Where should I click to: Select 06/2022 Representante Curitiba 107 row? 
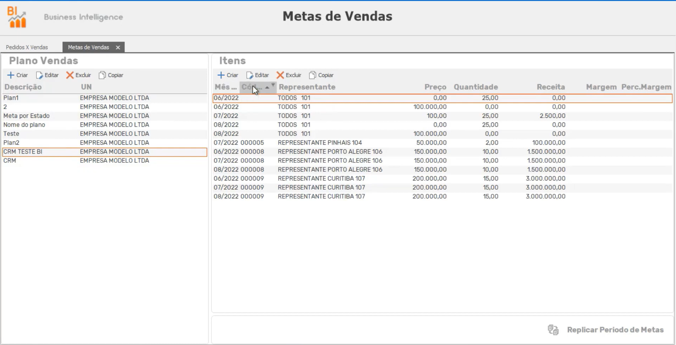(442, 179)
